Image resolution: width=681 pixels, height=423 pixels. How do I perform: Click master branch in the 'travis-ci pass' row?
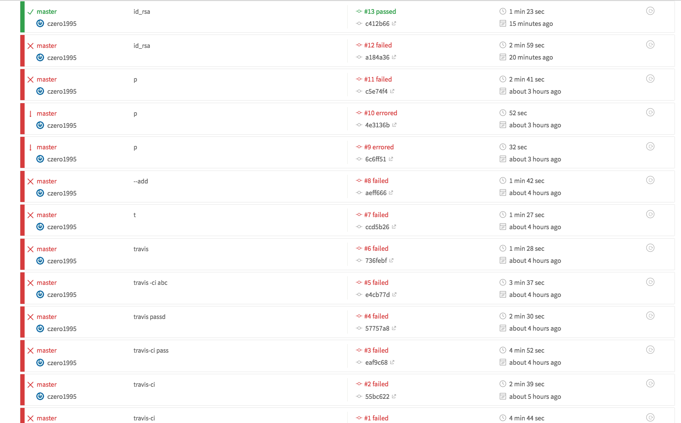coord(47,350)
